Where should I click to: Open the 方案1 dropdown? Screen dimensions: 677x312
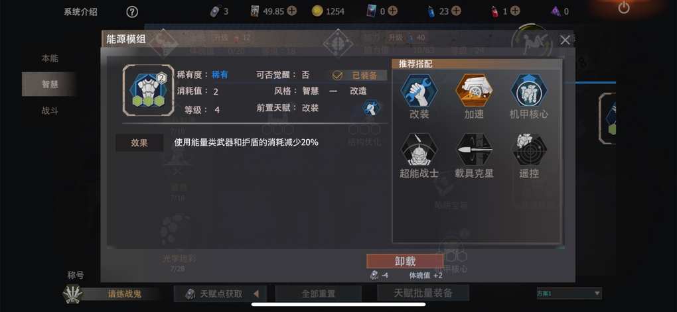(x=569, y=293)
